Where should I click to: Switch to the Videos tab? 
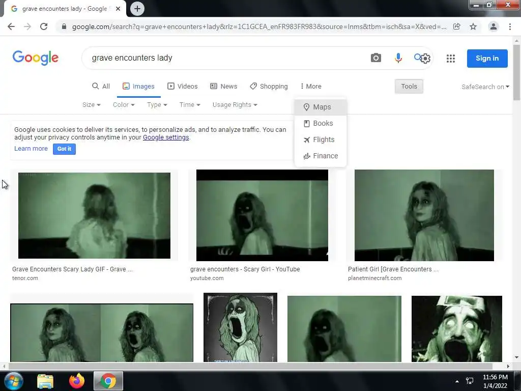(x=183, y=87)
